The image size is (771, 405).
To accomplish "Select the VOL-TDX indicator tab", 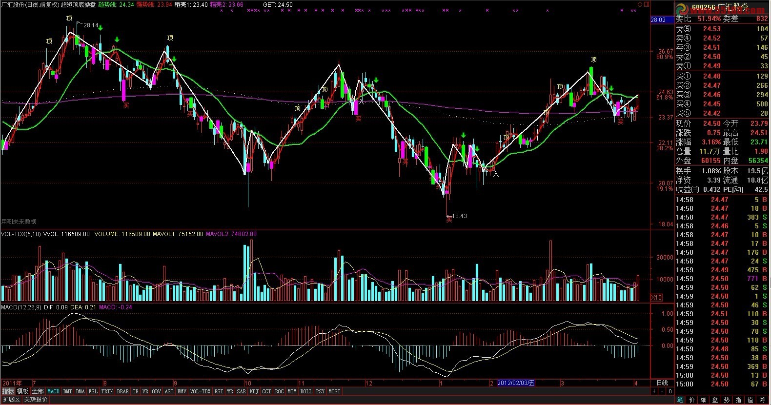I will (200, 391).
